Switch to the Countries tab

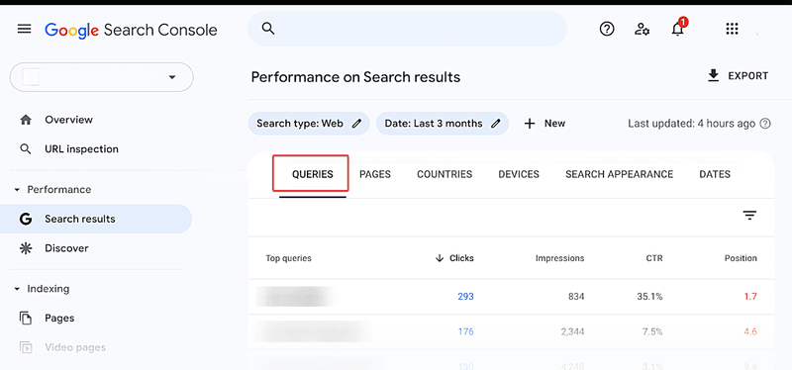[445, 175]
